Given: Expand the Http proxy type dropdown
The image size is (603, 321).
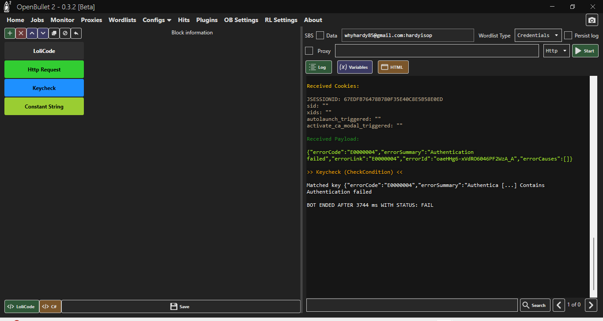Looking at the screenshot, I should pyautogui.click(x=556, y=51).
